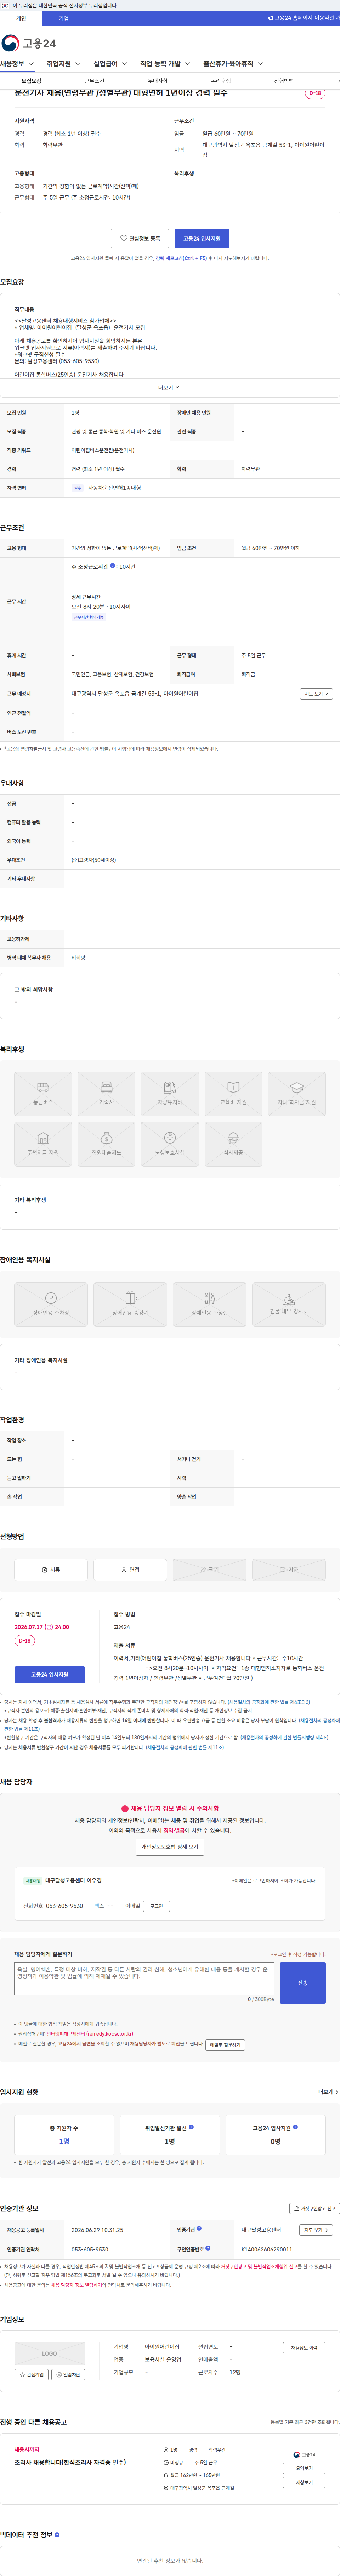This screenshot has height=2576, width=340.
Task: Click the 거짓구인광고 신고 button
Action: point(315,2208)
